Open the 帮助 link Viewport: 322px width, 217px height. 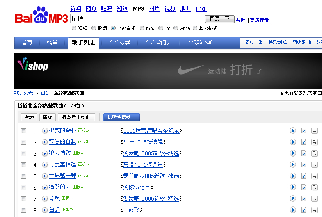coord(241,20)
